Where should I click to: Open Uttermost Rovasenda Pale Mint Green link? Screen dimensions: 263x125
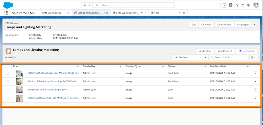point(53,98)
